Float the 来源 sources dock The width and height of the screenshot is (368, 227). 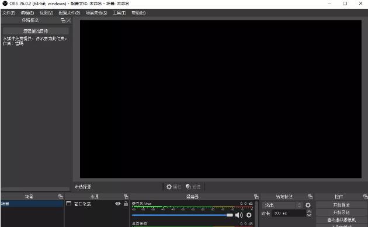click(x=126, y=197)
